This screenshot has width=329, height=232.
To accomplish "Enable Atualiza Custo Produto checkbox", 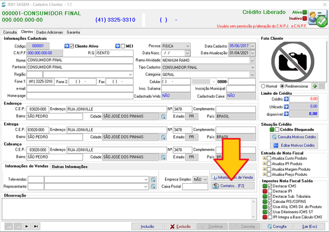I will tap(269, 158).
